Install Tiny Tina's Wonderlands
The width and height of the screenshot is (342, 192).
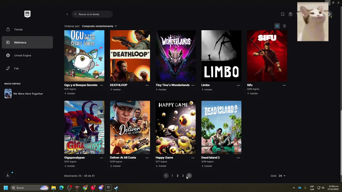[x=161, y=90]
